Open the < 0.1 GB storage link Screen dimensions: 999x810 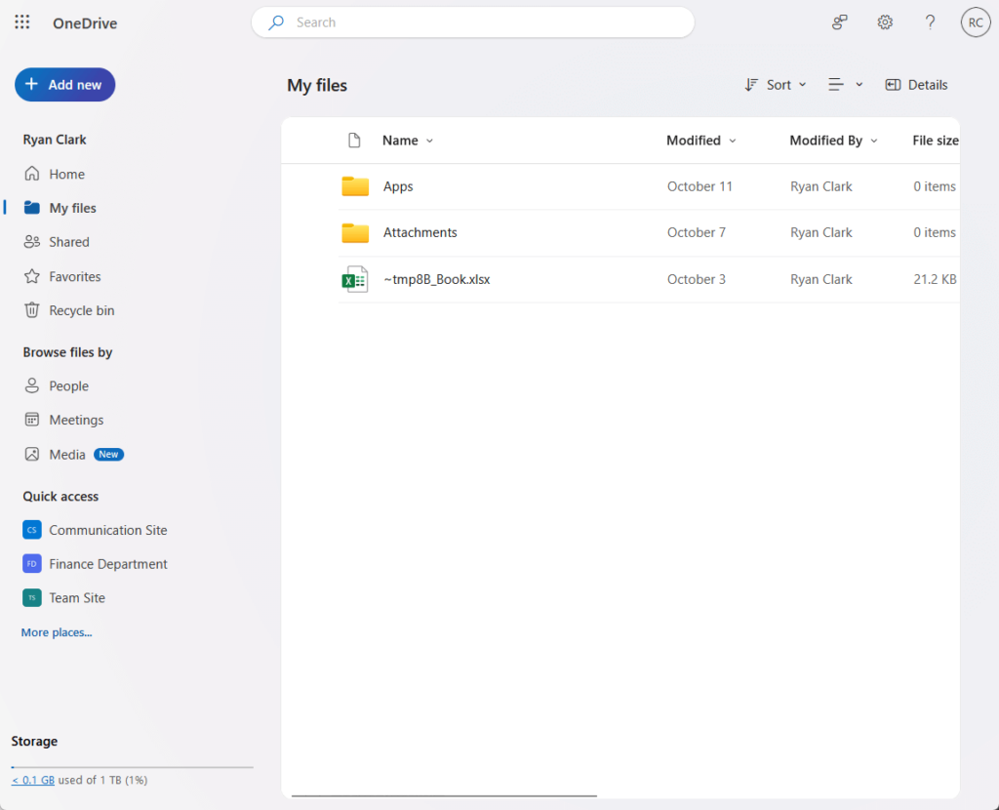(x=33, y=780)
